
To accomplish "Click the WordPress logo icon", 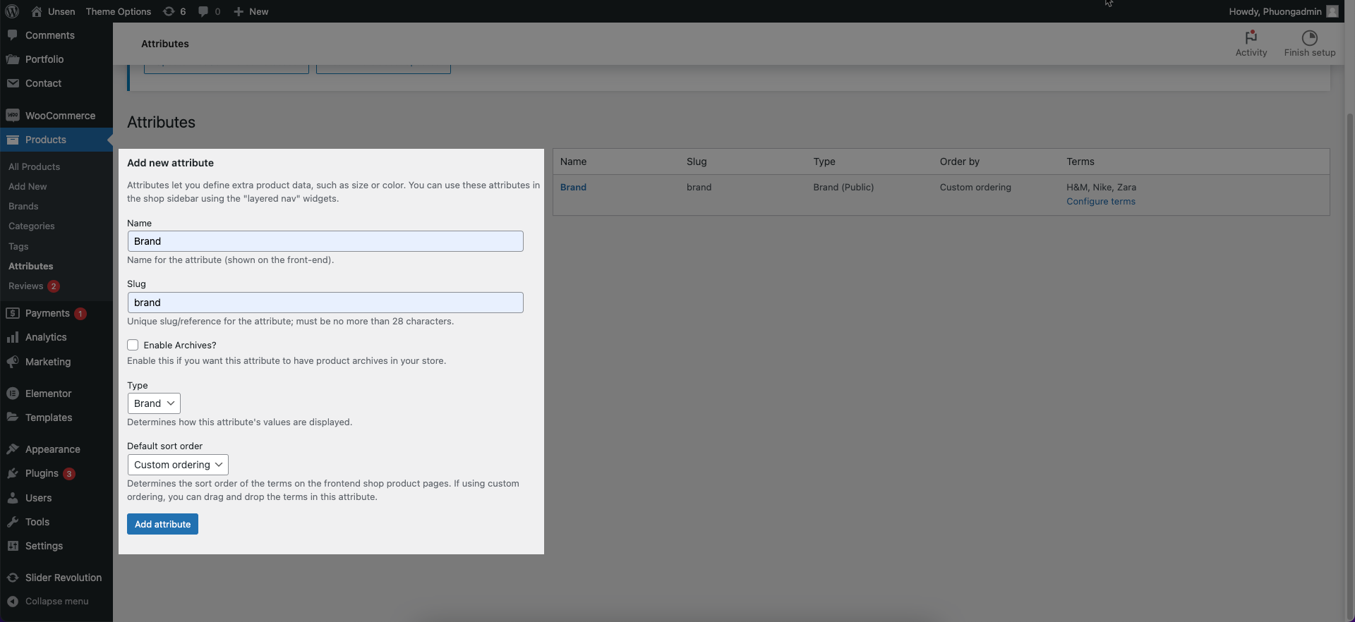I will point(12,11).
